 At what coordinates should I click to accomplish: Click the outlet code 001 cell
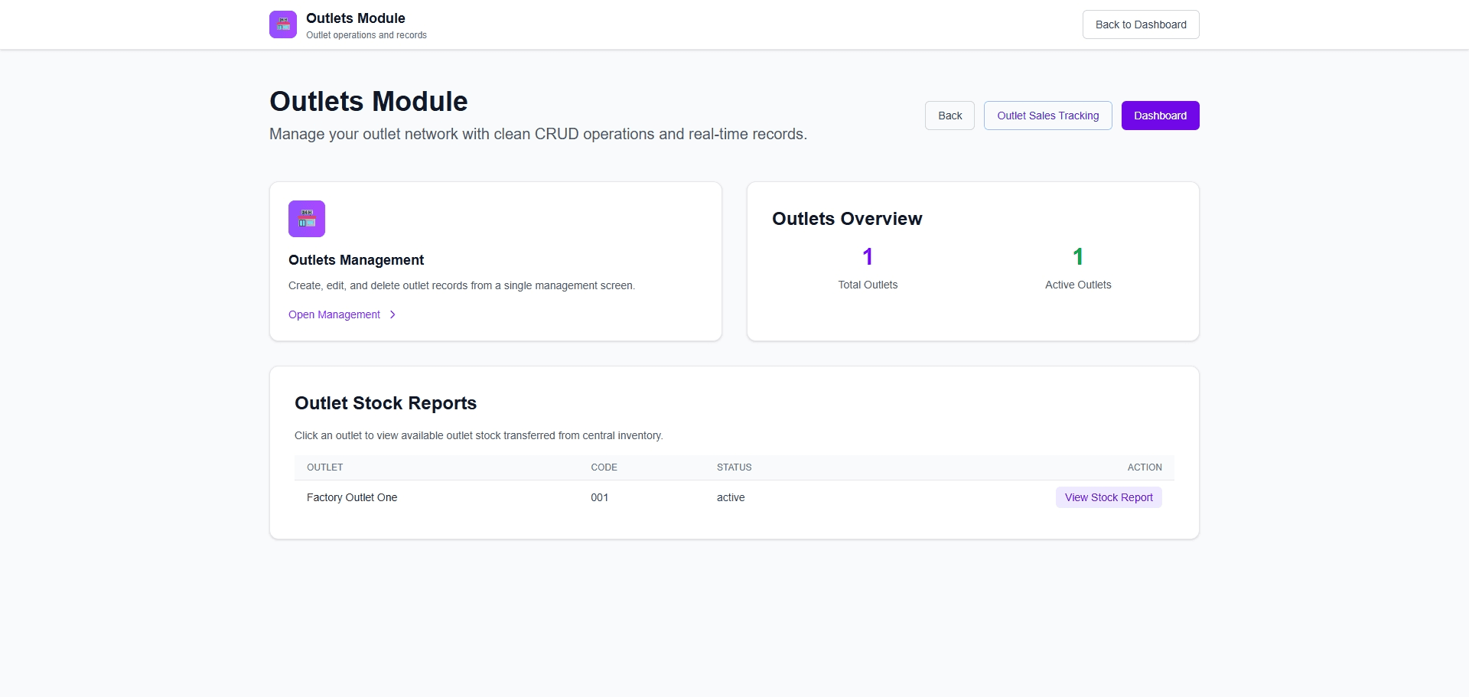599,497
